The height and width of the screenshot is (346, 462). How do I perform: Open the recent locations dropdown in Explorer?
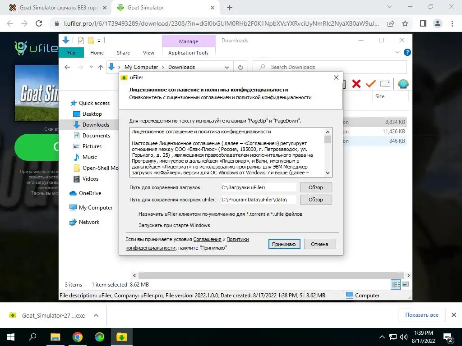91,67
